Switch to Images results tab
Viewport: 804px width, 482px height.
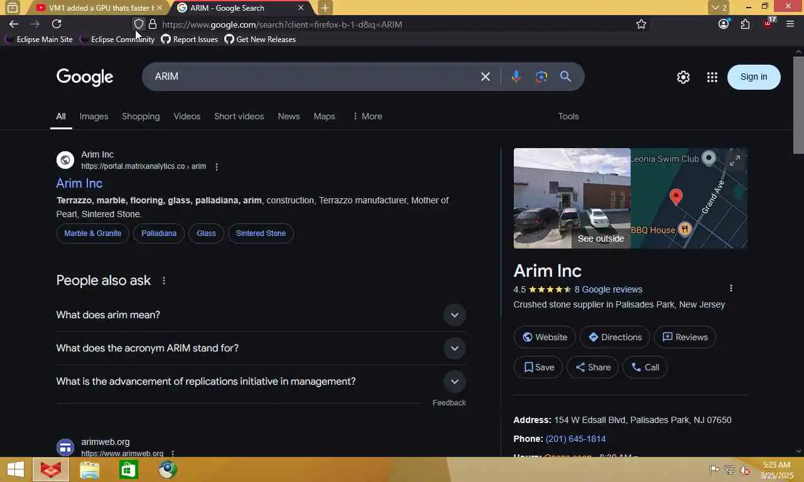pyautogui.click(x=94, y=116)
